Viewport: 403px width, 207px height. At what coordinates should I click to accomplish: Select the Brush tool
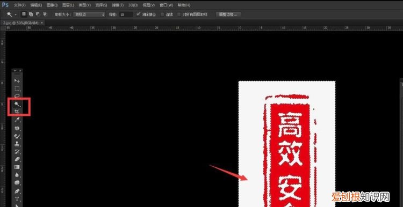[x=17, y=136]
